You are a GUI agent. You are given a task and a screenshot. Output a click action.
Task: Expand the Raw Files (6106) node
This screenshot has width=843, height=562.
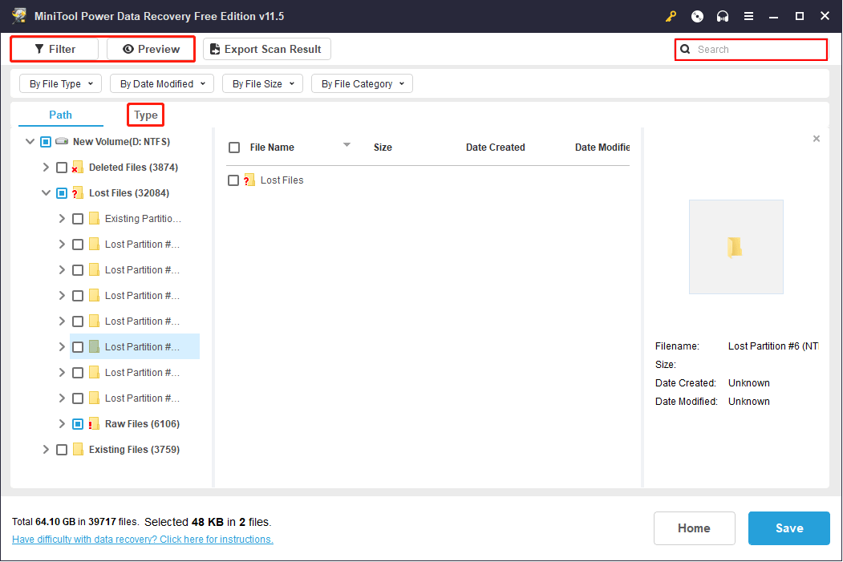62,424
